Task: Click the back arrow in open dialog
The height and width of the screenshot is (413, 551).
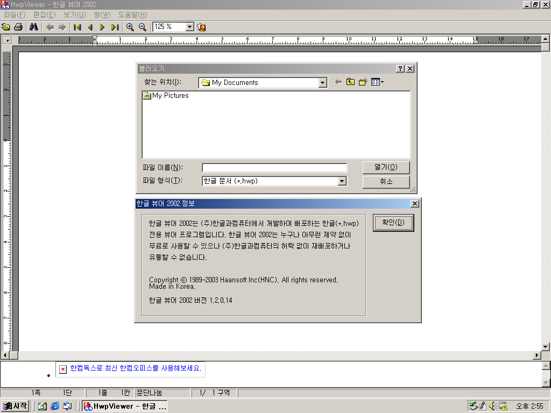Action: [338, 82]
